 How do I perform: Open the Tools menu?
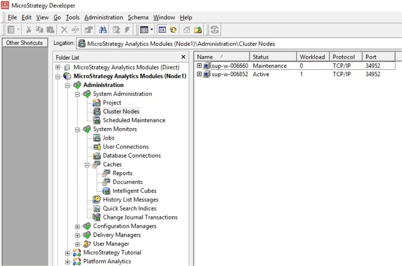[72, 17]
